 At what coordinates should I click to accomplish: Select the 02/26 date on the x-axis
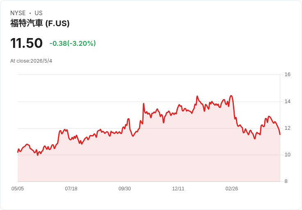tap(232, 189)
